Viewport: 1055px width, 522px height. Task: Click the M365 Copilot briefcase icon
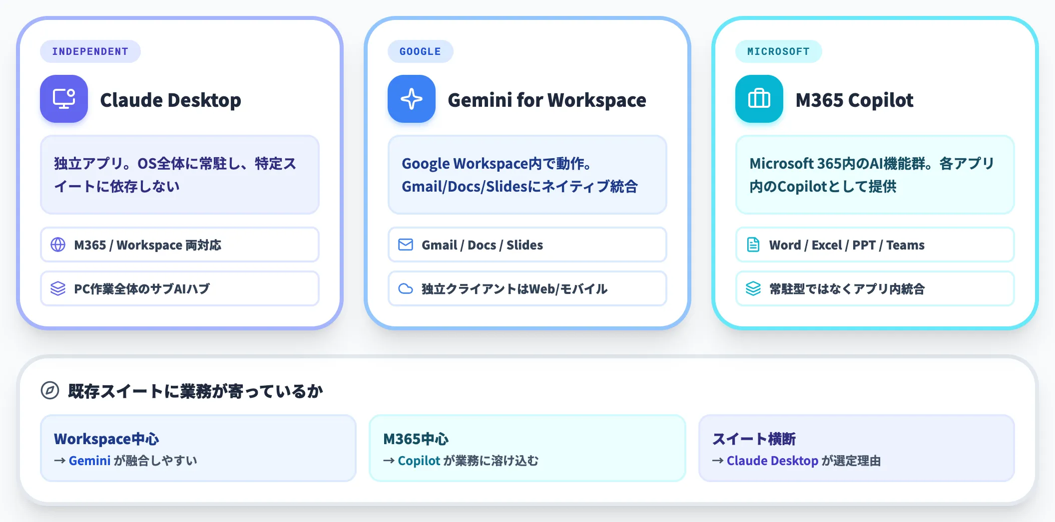[759, 99]
